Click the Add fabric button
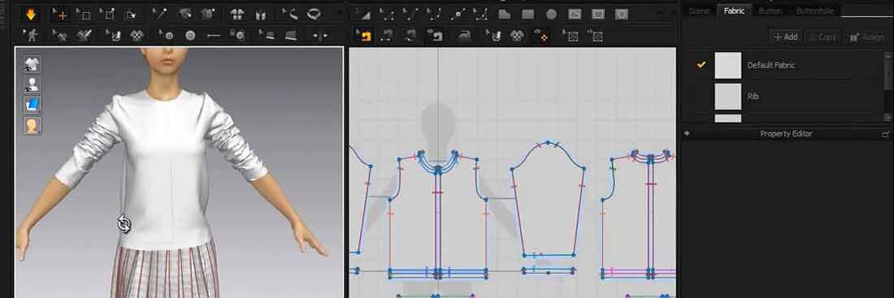Screen dimensions: 894x298 click(785, 37)
